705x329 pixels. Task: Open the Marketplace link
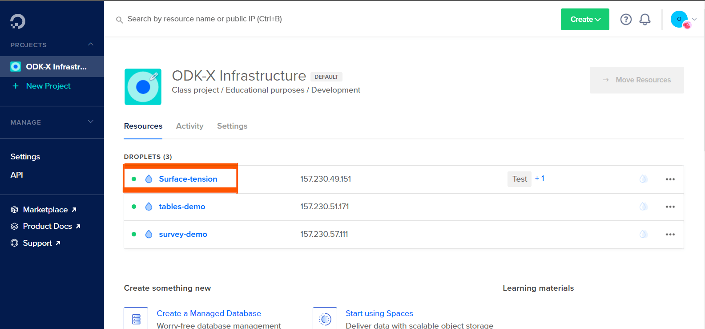pos(45,210)
